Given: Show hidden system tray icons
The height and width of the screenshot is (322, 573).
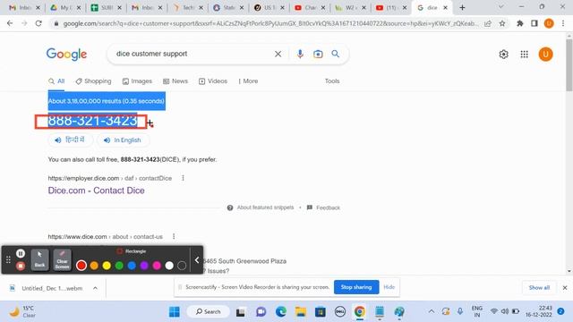Looking at the screenshot, I should [432, 311].
